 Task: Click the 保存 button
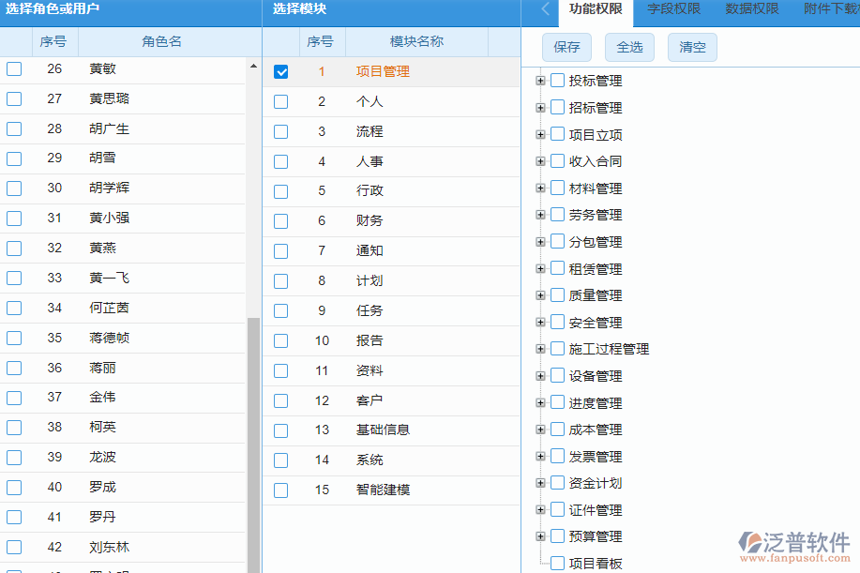(566, 47)
